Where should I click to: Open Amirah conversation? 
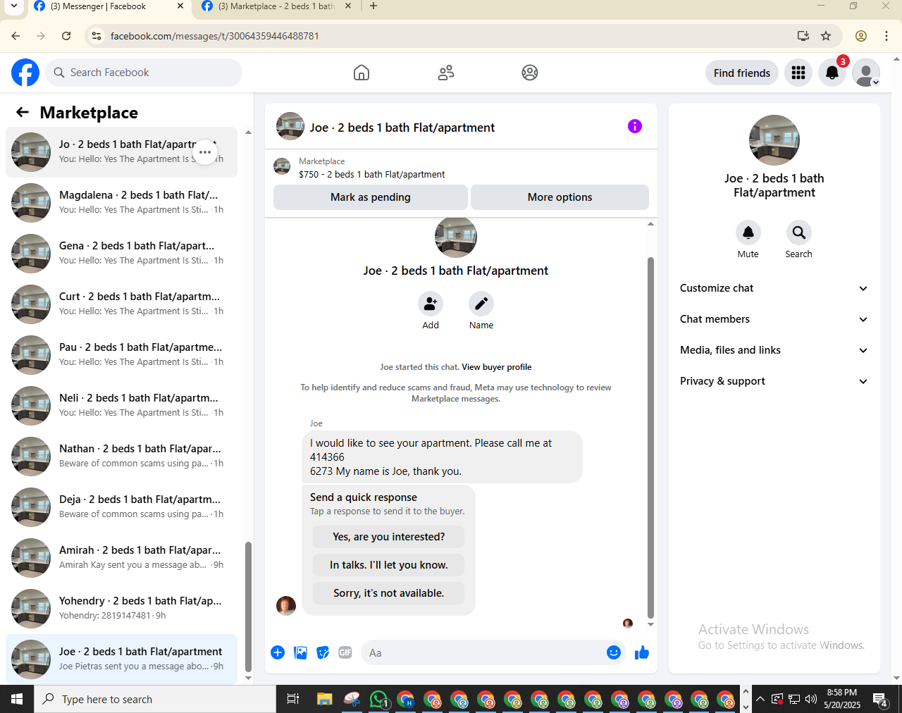tap(121, 558)
